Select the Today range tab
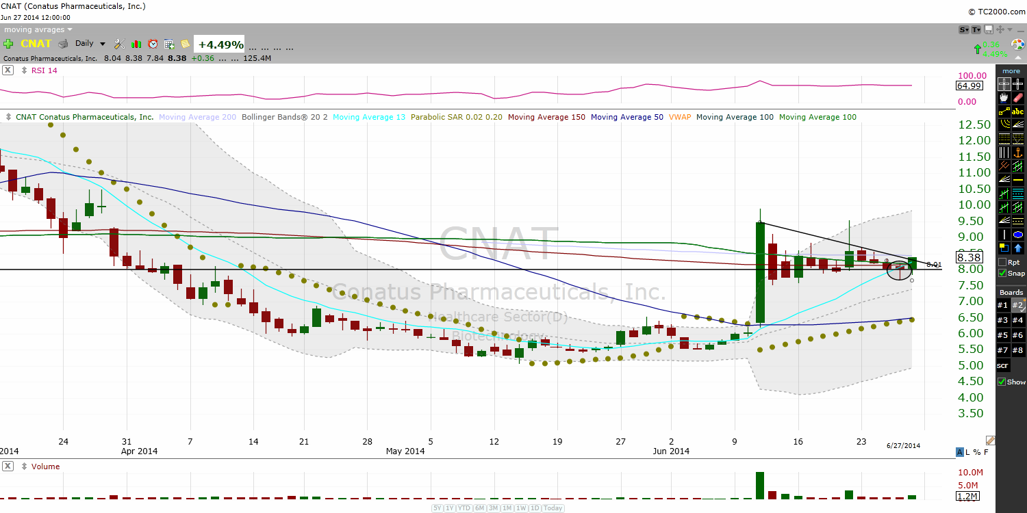The height and width of the screenshot is (513, 1027). [x=552, y=508]
